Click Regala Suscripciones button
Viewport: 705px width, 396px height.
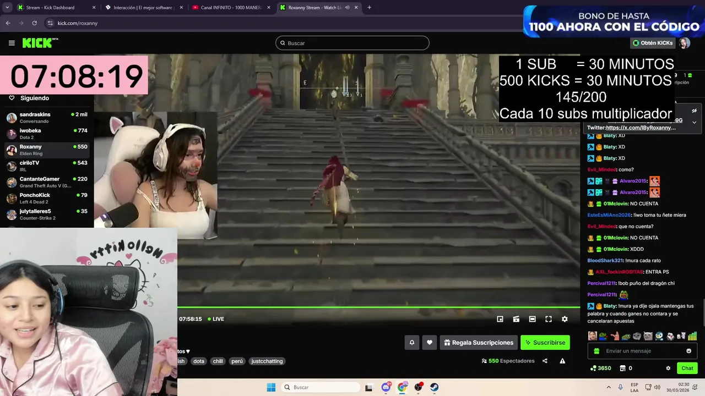pyautogui.click(x=479, y=343)
